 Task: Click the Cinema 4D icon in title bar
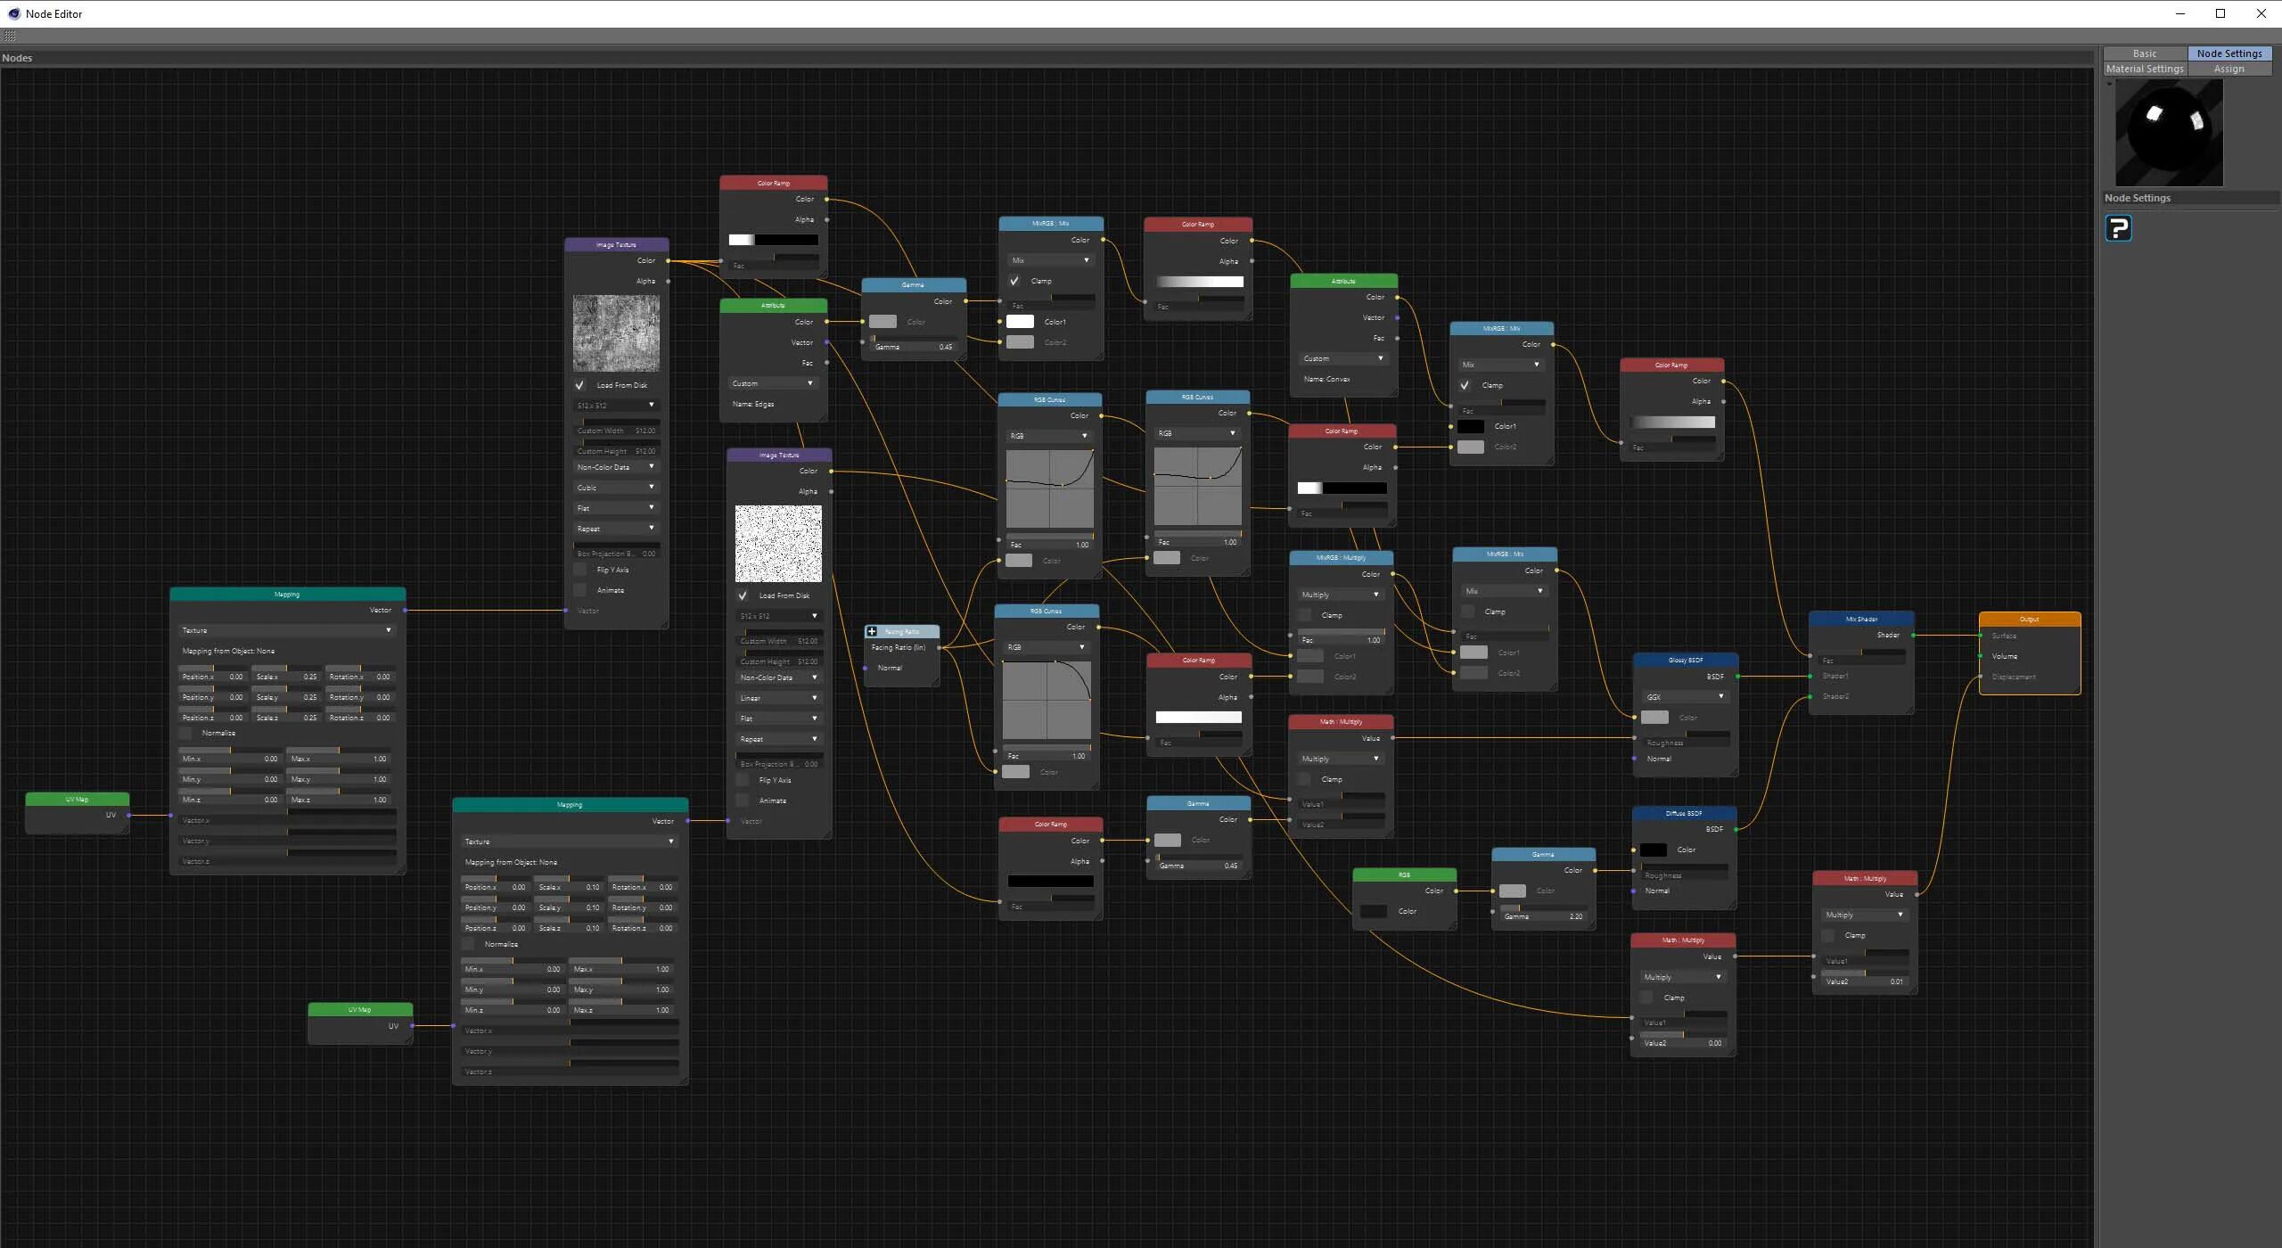13,13
